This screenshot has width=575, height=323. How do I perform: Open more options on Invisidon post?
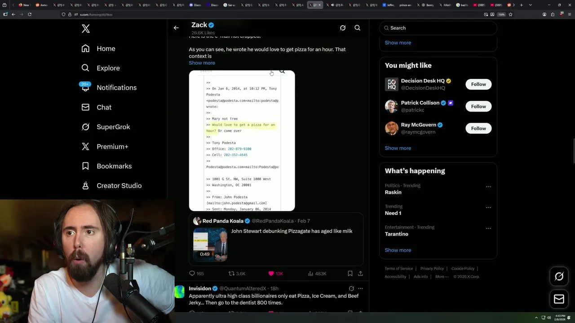(360, 288)
